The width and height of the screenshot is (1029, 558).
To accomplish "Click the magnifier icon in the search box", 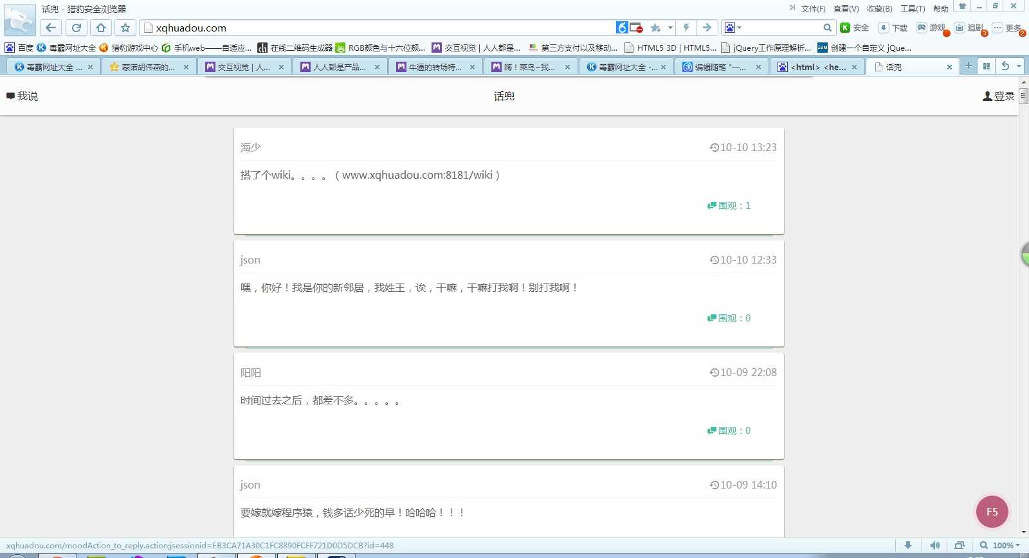I will click(x=828, y=28).
